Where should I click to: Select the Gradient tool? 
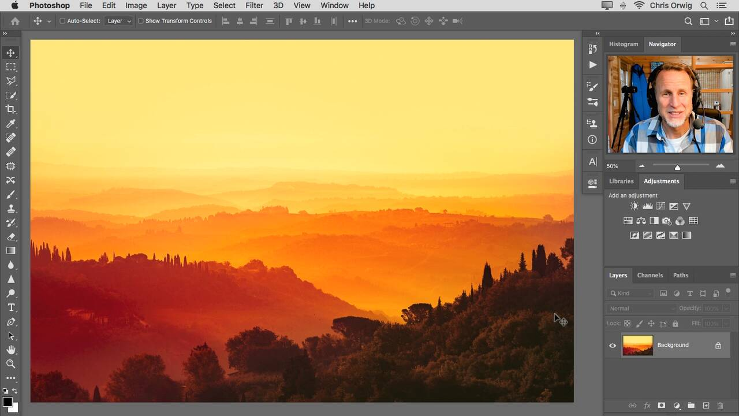click(10, 251)
